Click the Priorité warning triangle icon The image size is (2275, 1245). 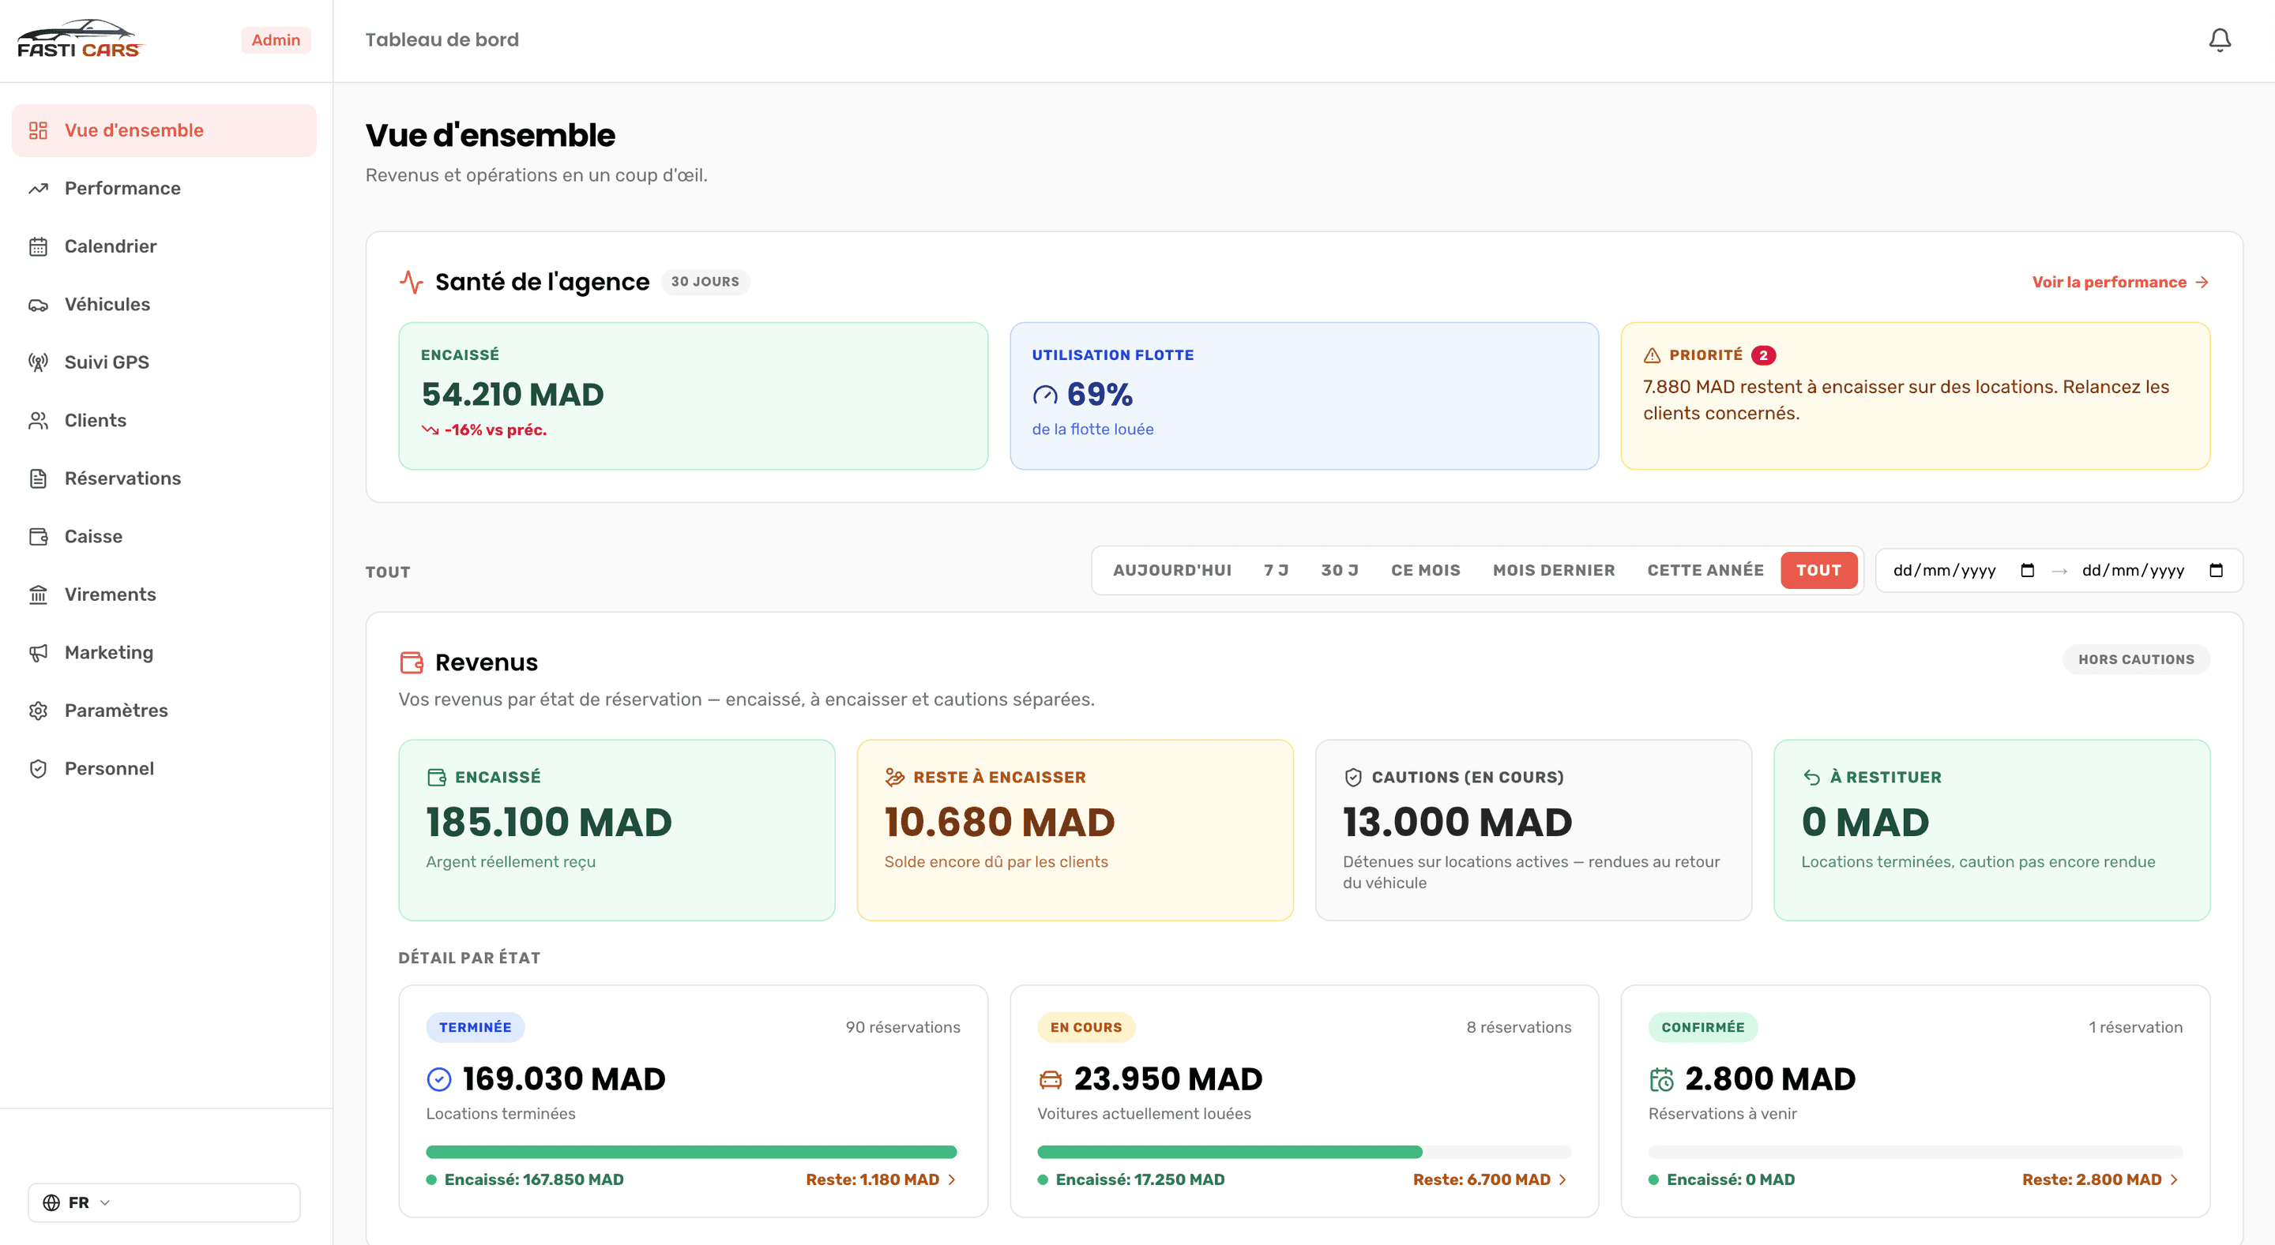[x=1653, y=355]
